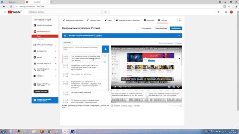Open Конечная заставка и аннотации tab
The width and height of the screenshot is (239, 134).
[128, 20]
